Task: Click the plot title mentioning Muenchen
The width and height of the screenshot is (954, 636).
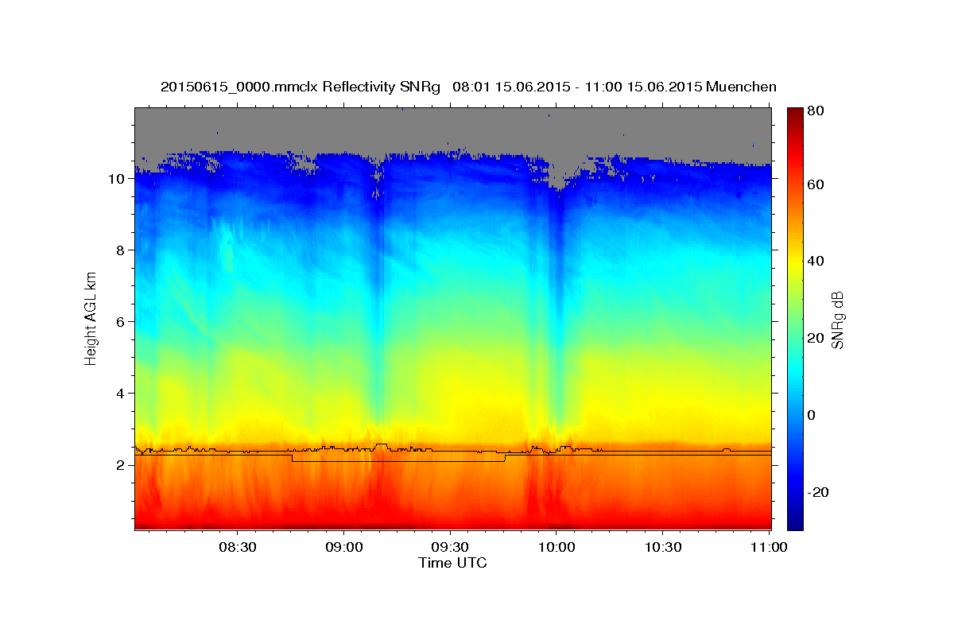Action: point(468,86)
